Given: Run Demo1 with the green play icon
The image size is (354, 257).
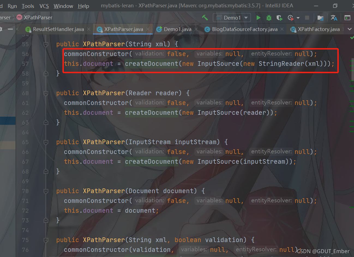Looking at the screenshot, I should 258,18.
